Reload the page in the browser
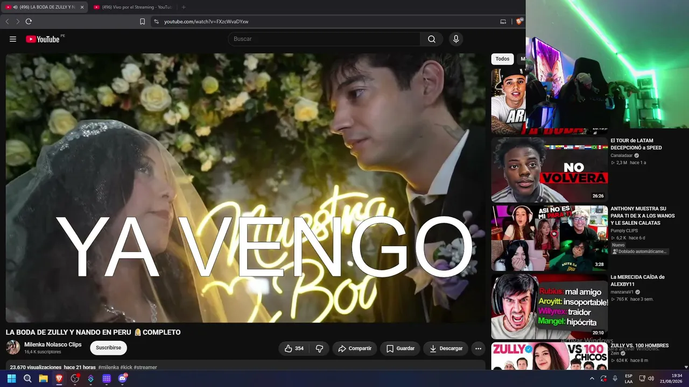This screenshot has height=387, width=689. (29, 21)
